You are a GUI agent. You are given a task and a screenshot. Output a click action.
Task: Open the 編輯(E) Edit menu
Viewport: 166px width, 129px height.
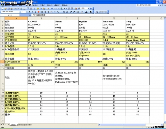pos(14,5)
